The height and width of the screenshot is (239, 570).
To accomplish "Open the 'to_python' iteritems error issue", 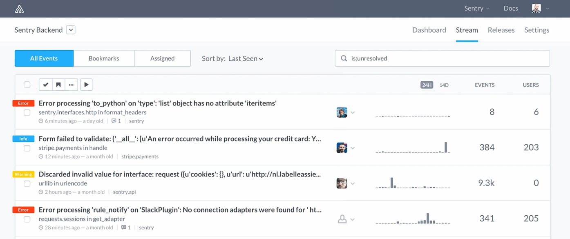I will click(x=158, y=103).
